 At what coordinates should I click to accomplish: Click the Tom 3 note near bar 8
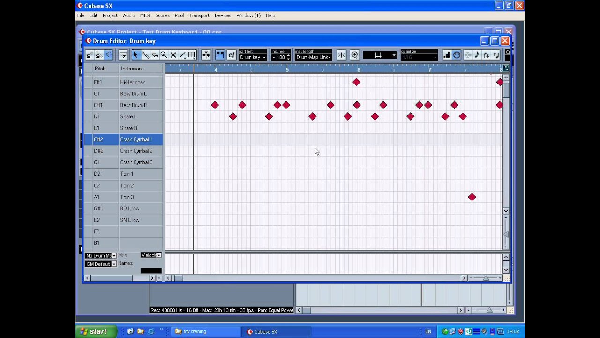pos(472,197)
